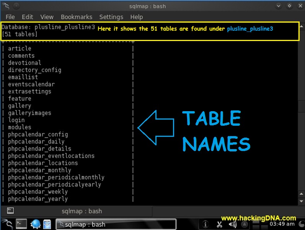Click the 'devotional' table name

click(24, 63)
